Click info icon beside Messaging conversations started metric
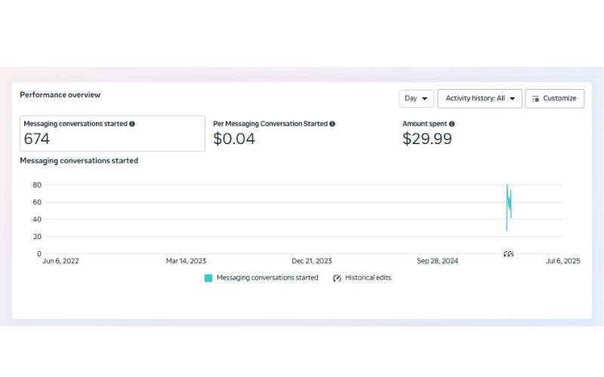This screenshot has width=604, height=377. (132, 124)
